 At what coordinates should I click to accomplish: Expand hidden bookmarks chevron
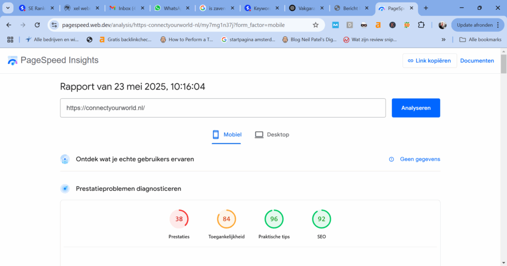(x=443, y=40)
